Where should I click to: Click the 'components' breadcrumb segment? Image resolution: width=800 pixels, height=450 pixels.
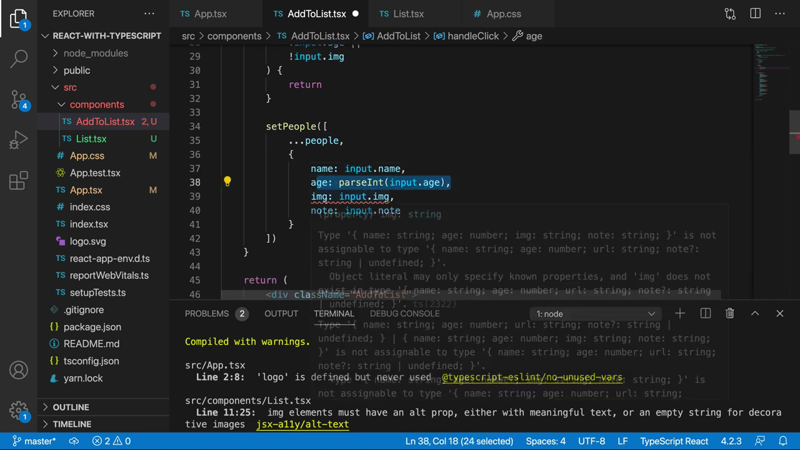coord(234,36)
